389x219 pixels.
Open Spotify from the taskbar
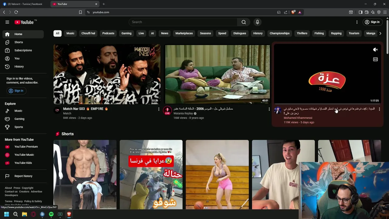(51, 214)
